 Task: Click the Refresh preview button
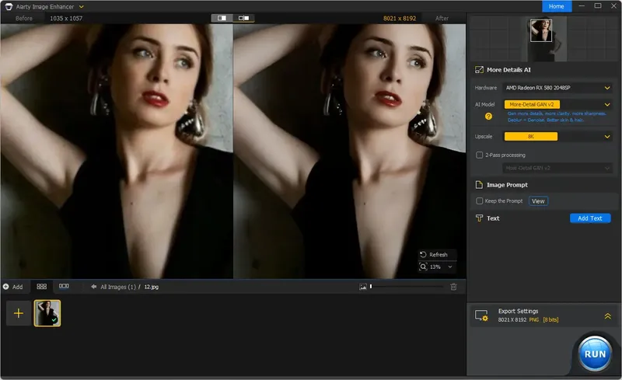(x=434, y=254)
